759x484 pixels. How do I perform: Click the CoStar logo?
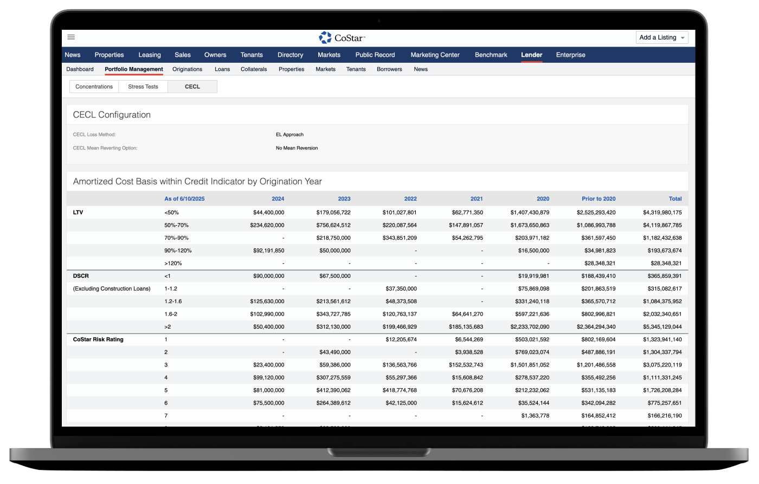pos(342,37)
